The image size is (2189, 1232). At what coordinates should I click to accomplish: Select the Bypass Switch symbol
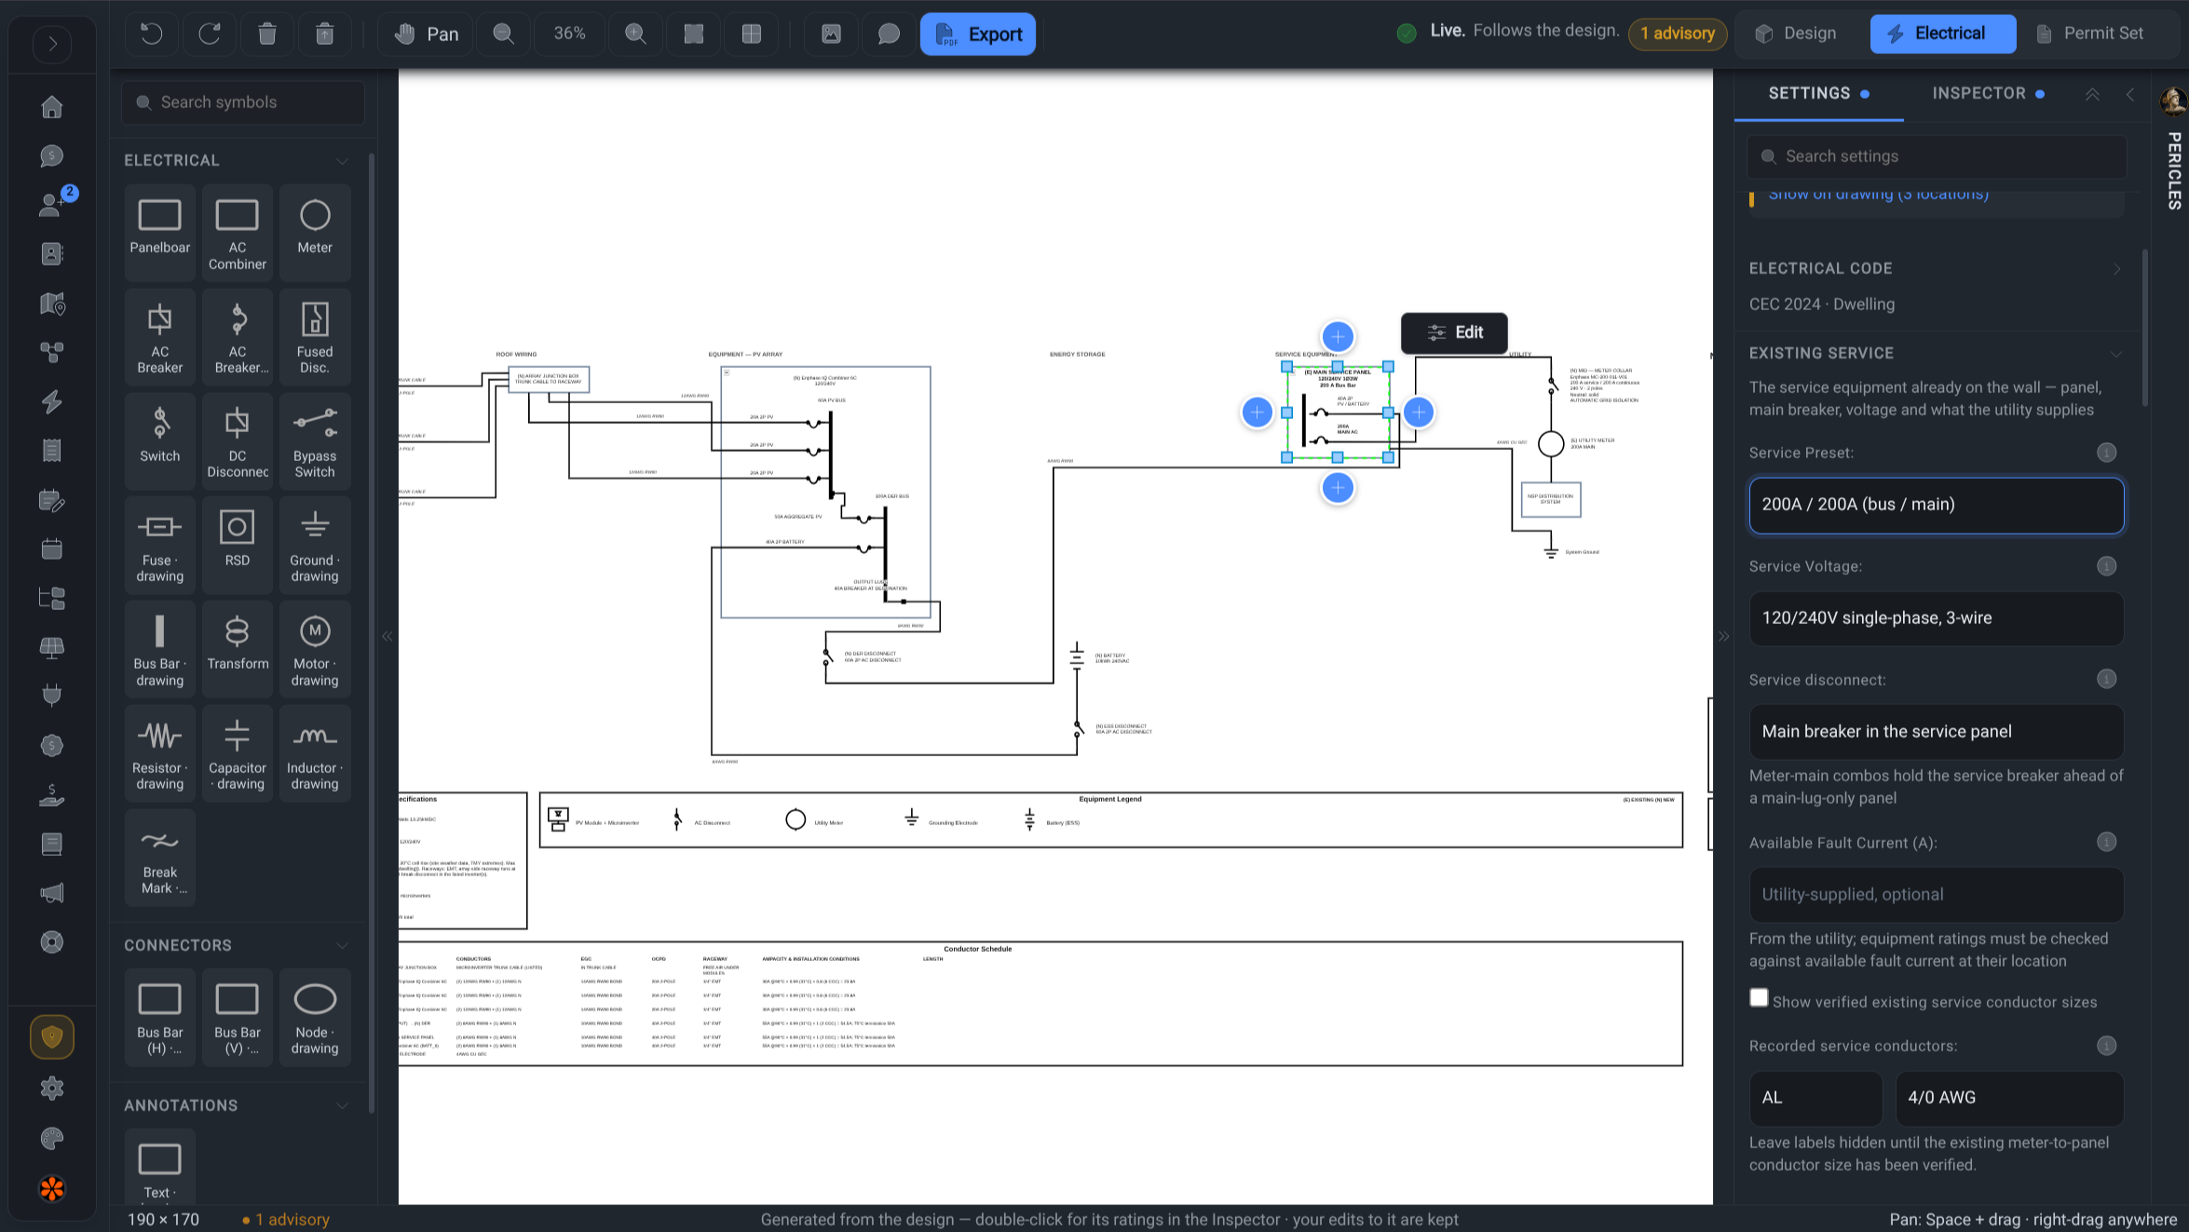(x=315, y=440)
